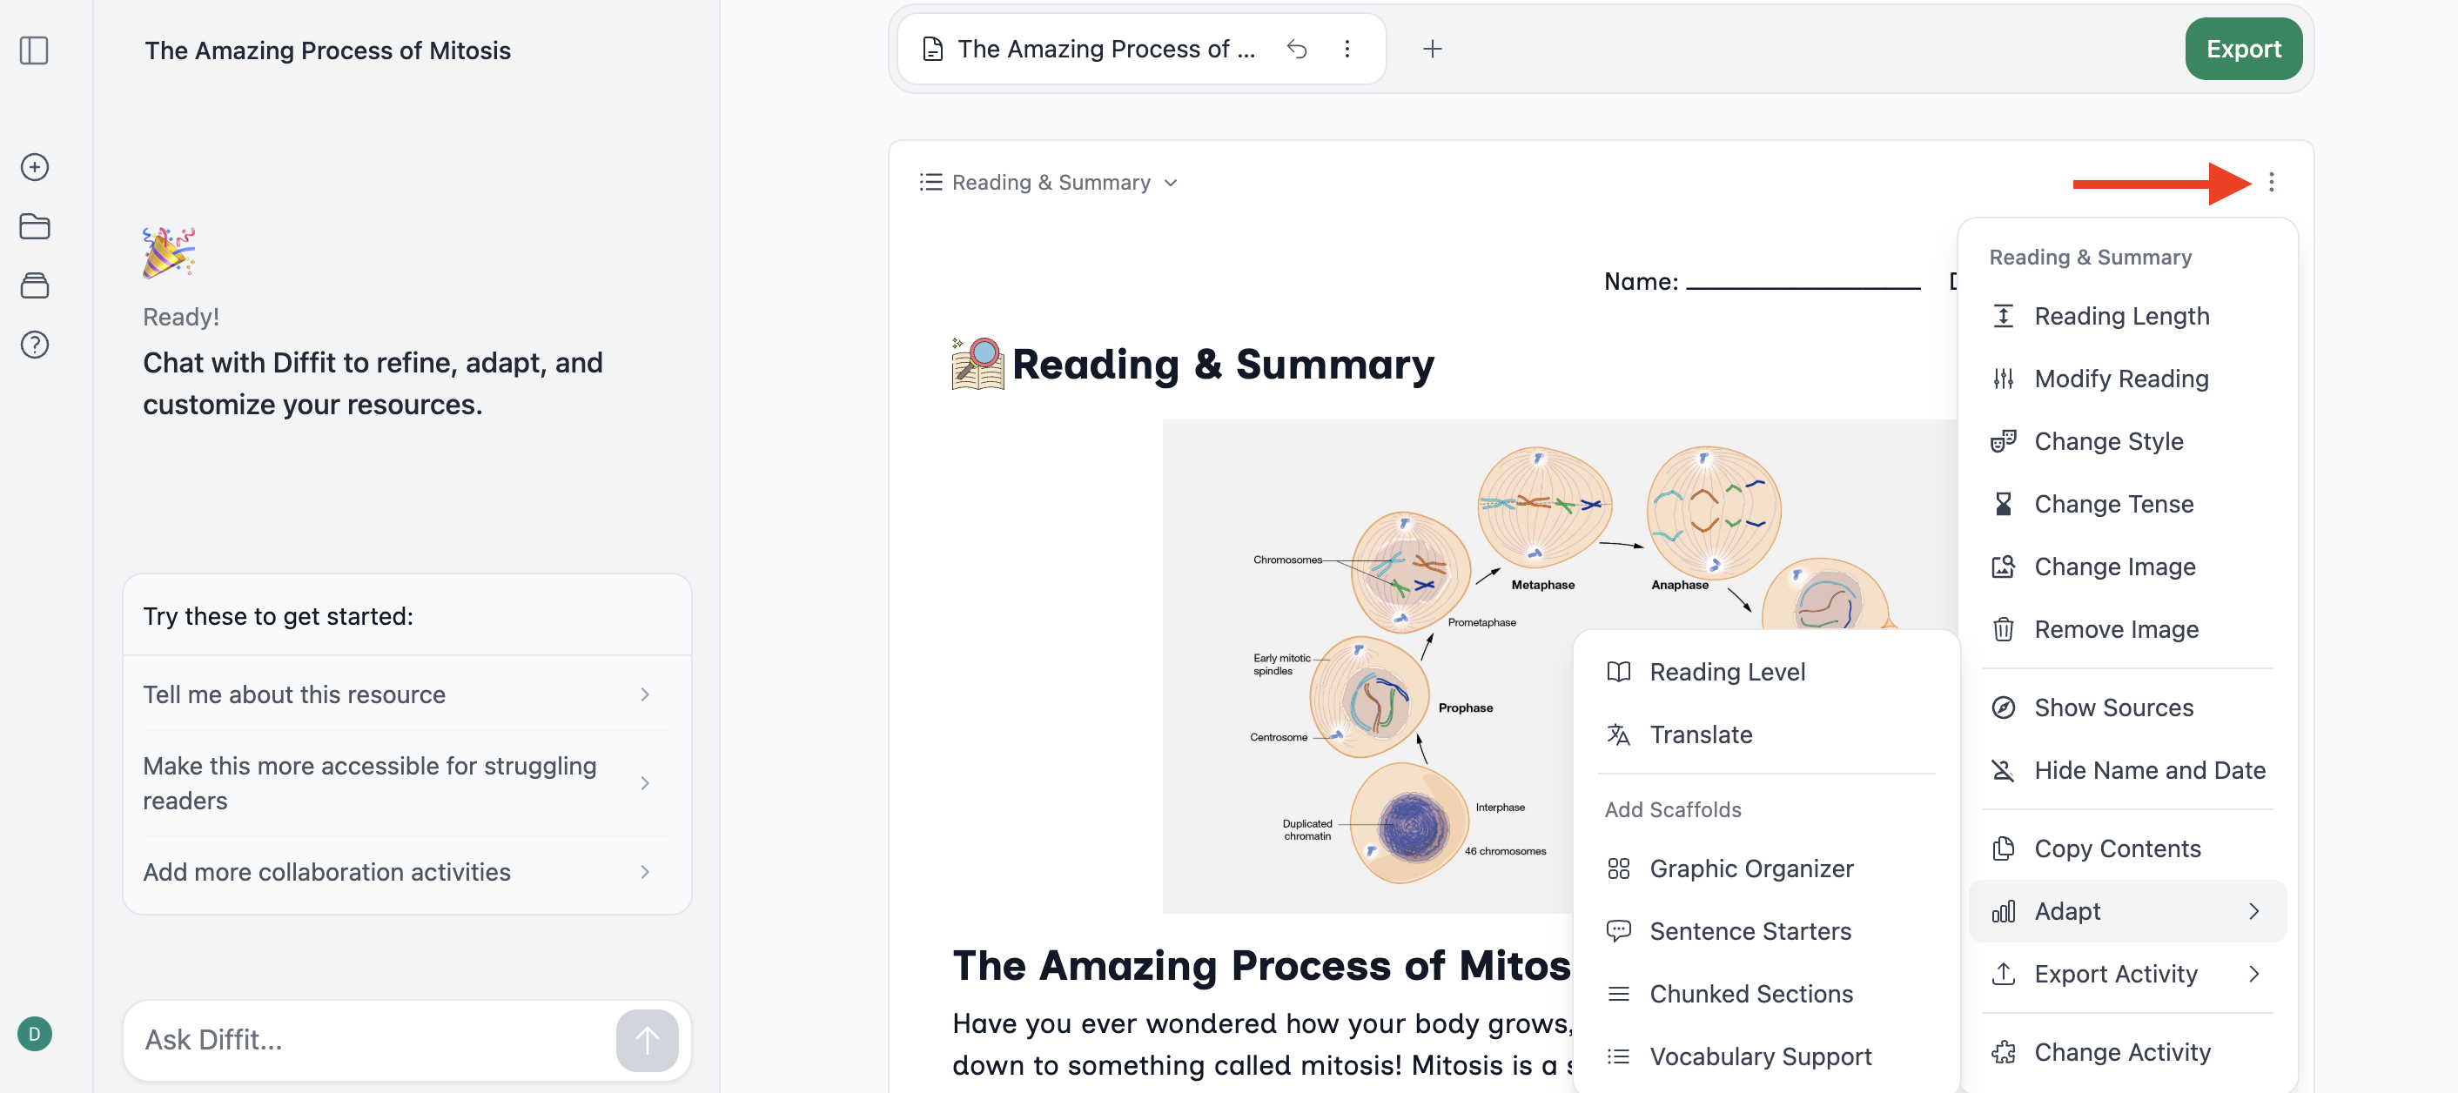Expand the Export Activity submenu
Viewport: 2458px width, 1093px height.
2126,974
